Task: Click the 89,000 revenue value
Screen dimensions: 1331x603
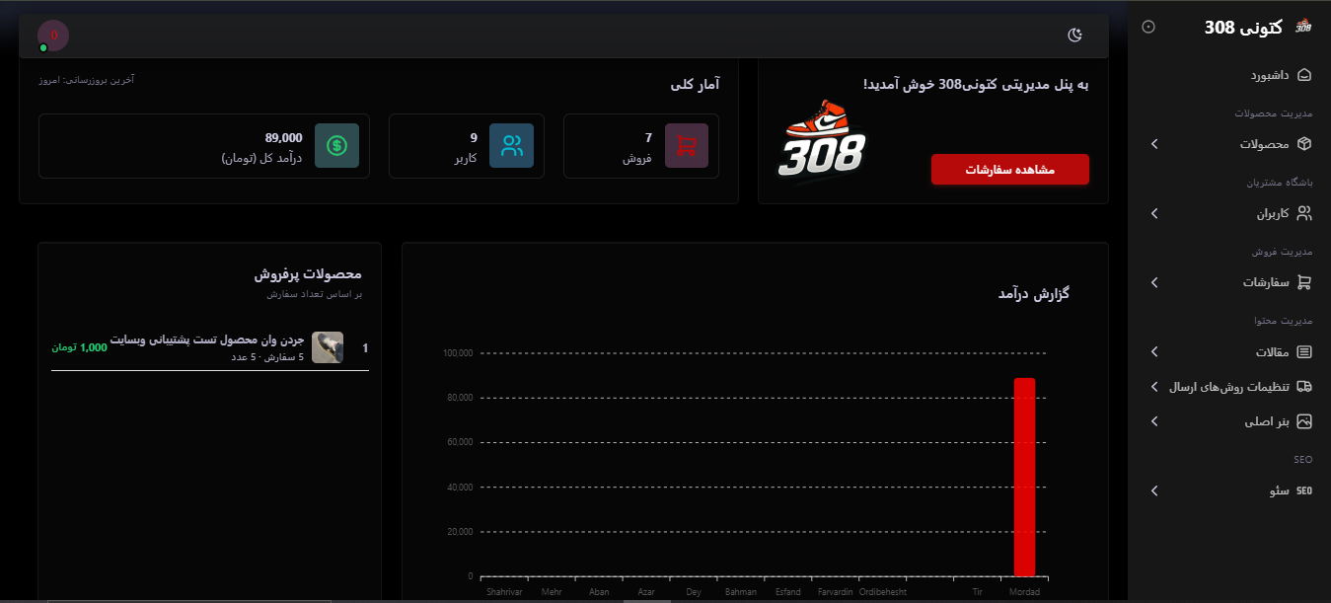Action: [x=284, y=137]
